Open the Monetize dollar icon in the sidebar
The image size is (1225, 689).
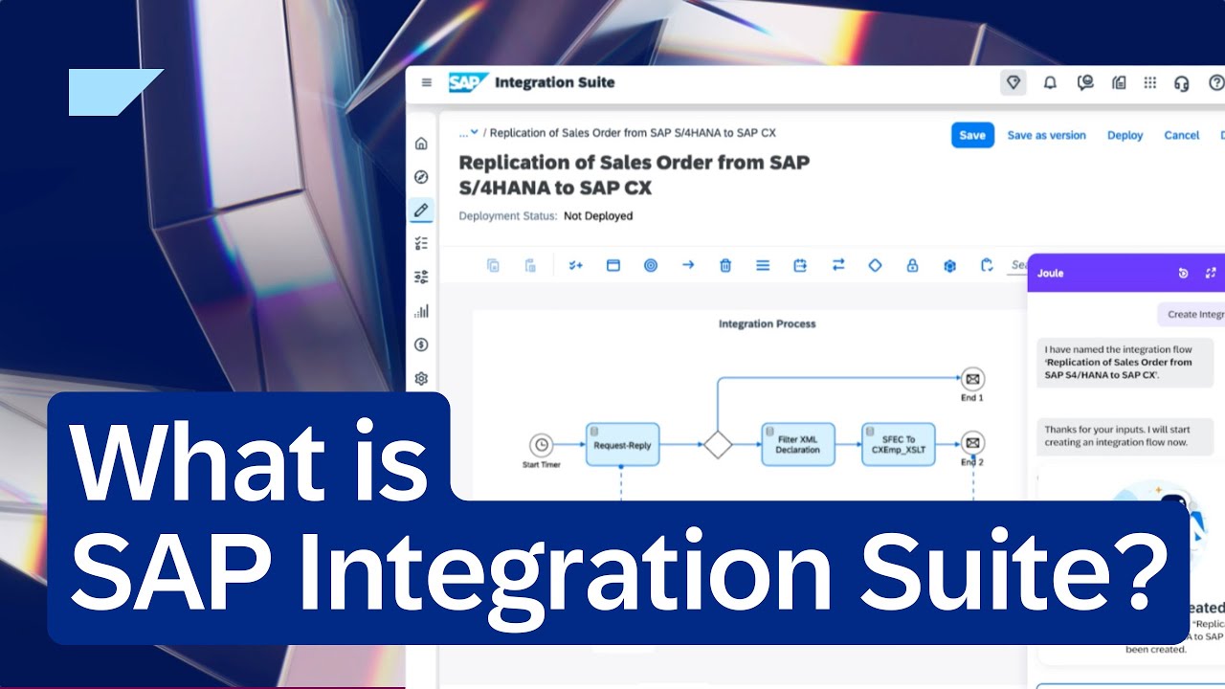[421, 344]
